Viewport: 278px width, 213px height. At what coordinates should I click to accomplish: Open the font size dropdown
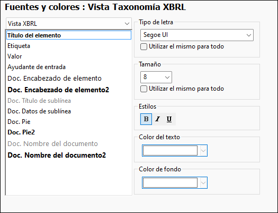(x=156, y=77)
